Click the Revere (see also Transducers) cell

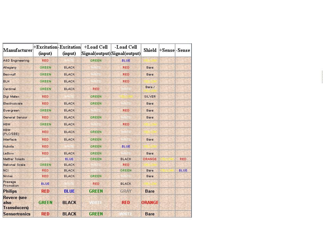[16, 202]
